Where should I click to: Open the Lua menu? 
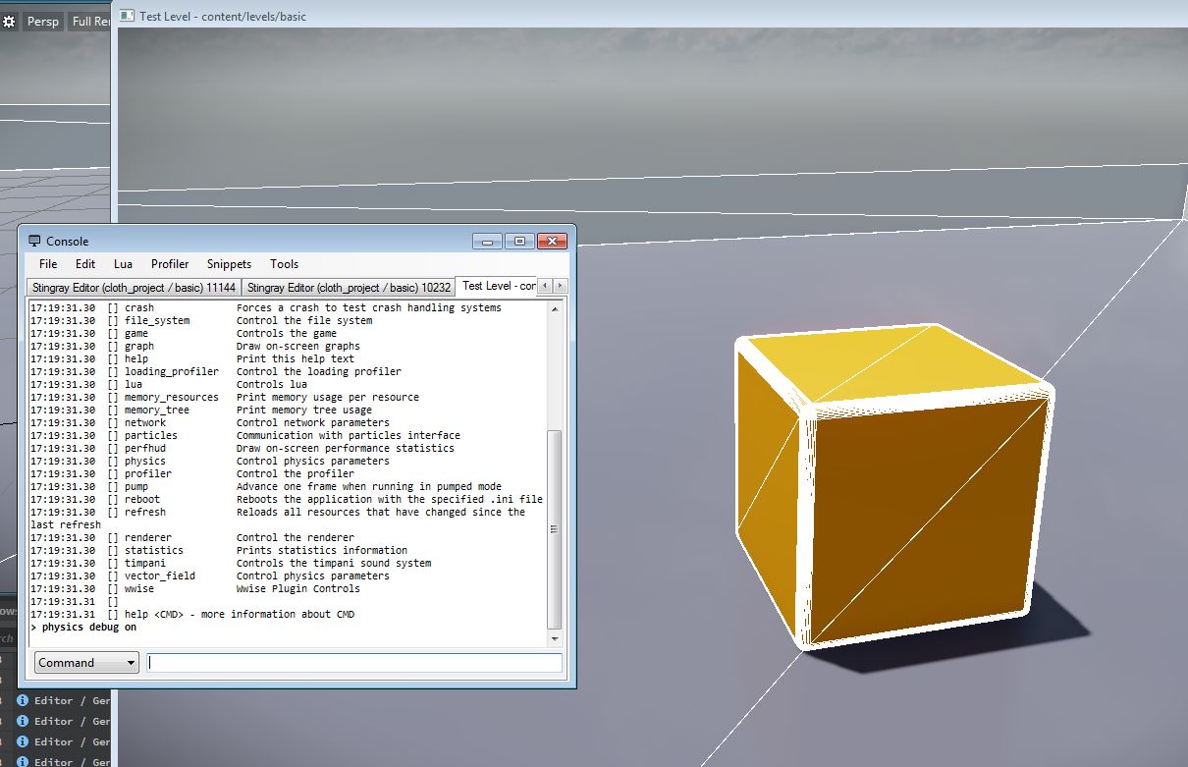pos(123,263)
